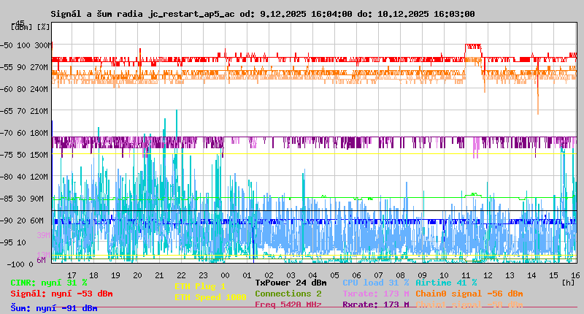Click the CINR legend label
The image size is (584, 314).
(x=49, y=283)
